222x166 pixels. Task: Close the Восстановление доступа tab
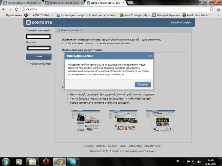pos(82,3)
